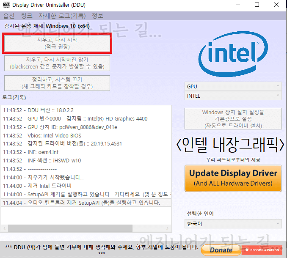Click the log scrollbar right arrow

pos(167,228)
